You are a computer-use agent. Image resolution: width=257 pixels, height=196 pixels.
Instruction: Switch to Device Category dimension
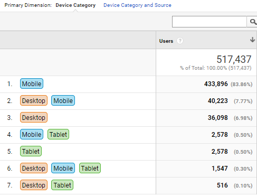click(x=75, y=5)
